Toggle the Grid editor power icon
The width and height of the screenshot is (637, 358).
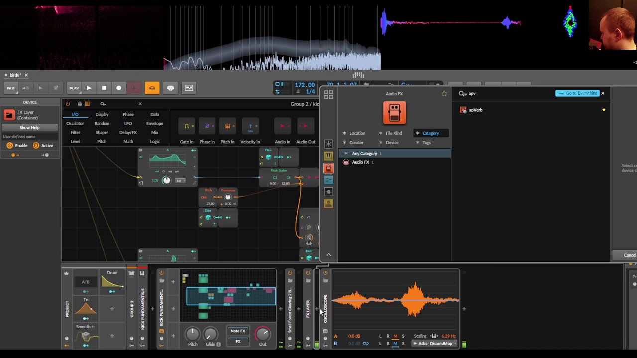tap(68, 104)
